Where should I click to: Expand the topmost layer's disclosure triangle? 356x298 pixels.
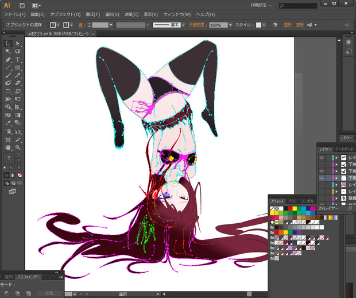336,158
